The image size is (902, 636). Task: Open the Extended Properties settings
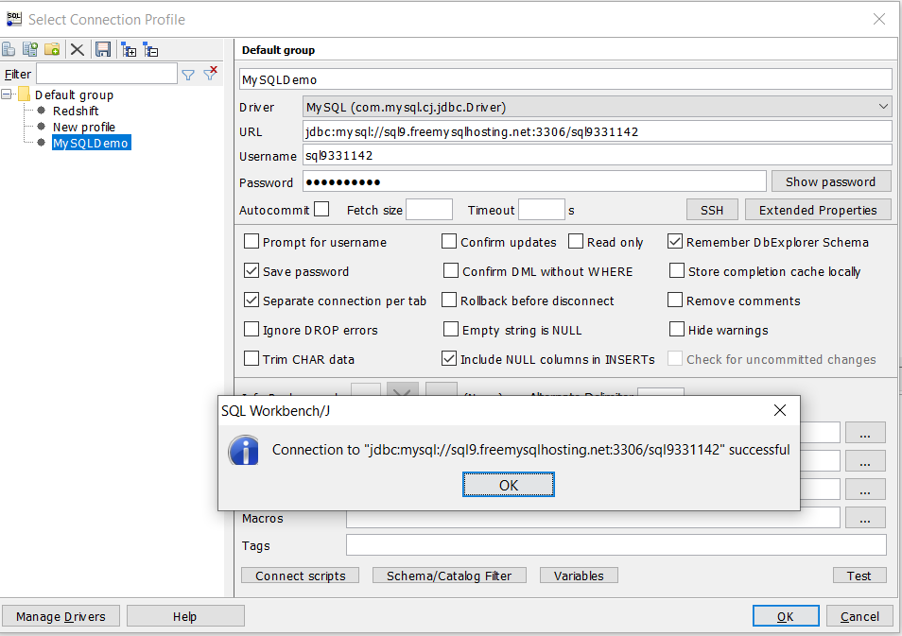818,210
